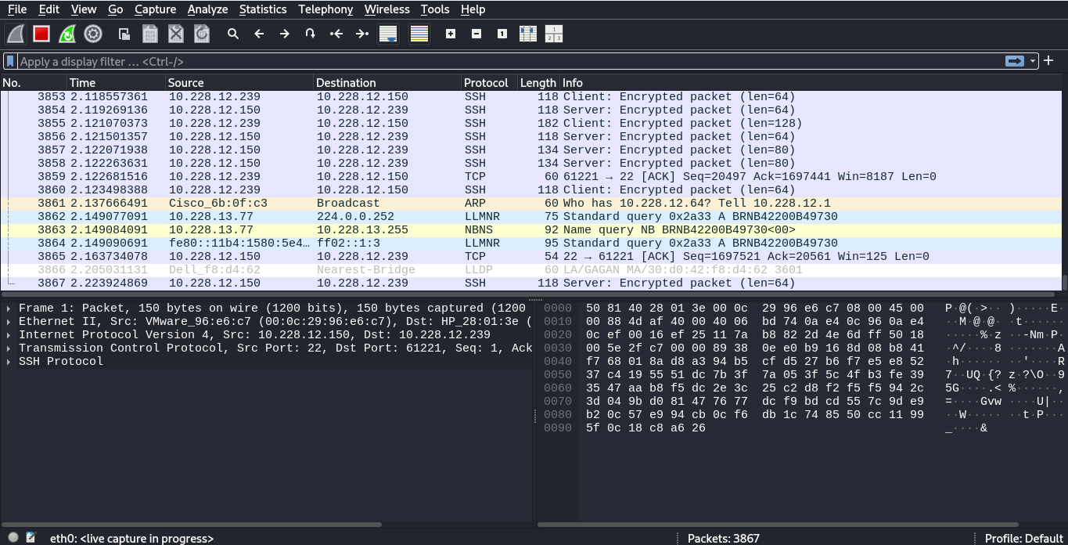The height and width of the screenshot is (545, 1068).
Task: Go forward in packet history
Action: pyautogui.click(x=285, y=34)
